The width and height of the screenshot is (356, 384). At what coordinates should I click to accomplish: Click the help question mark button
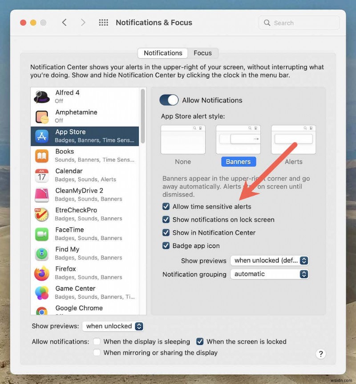tap(321, 354)
